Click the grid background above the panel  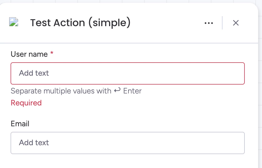(x=111, y=1)
